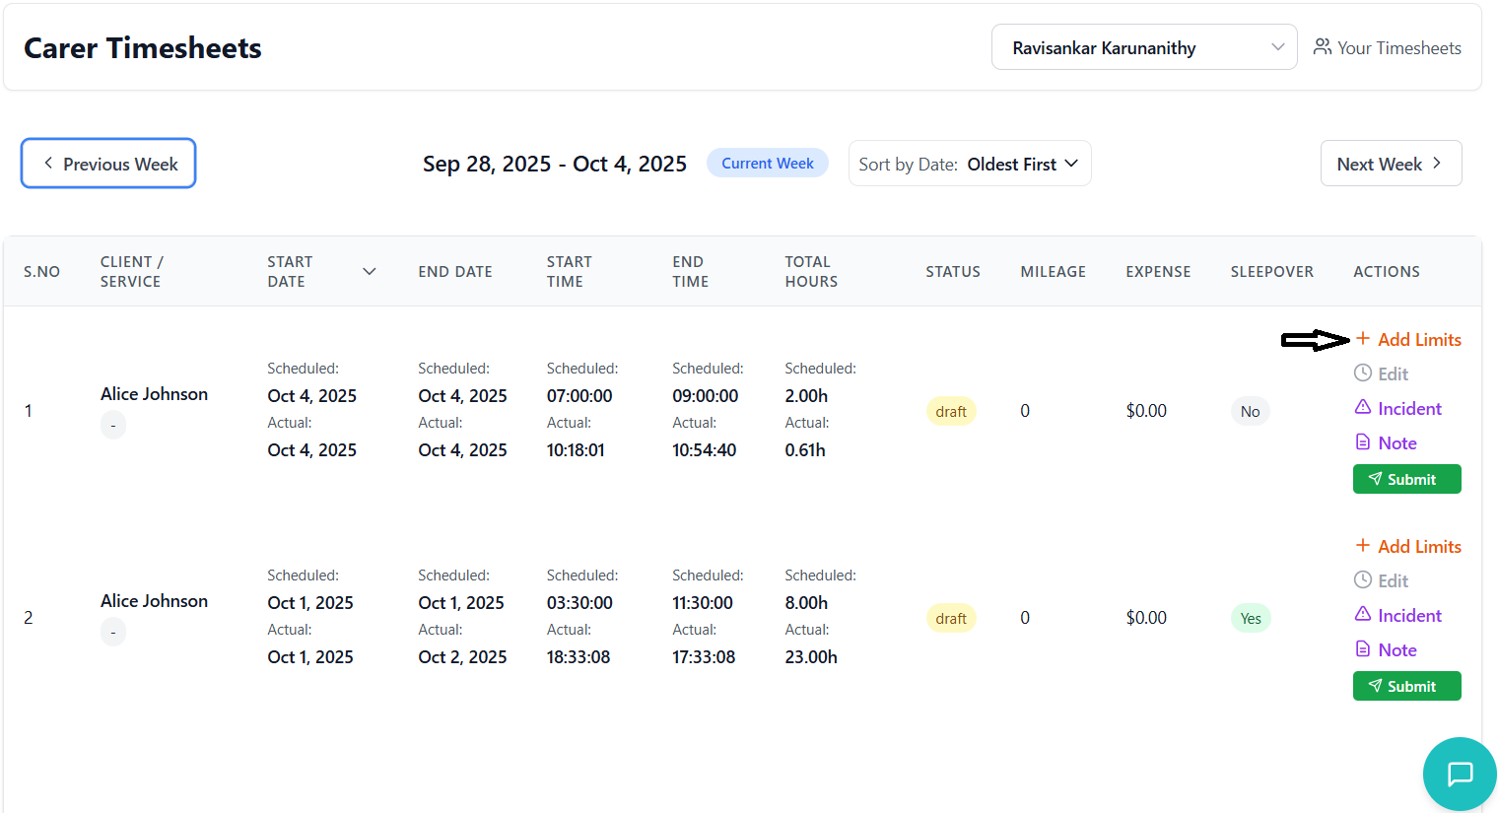Click the Incident warning icon in row 1
The width and height of the screenshot is (1498, 813).
tap(1363, 407)
